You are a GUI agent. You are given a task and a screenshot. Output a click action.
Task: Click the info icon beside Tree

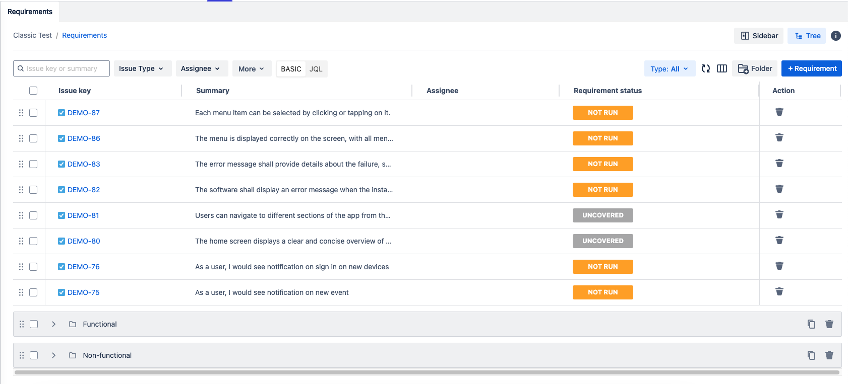(835, 36)
